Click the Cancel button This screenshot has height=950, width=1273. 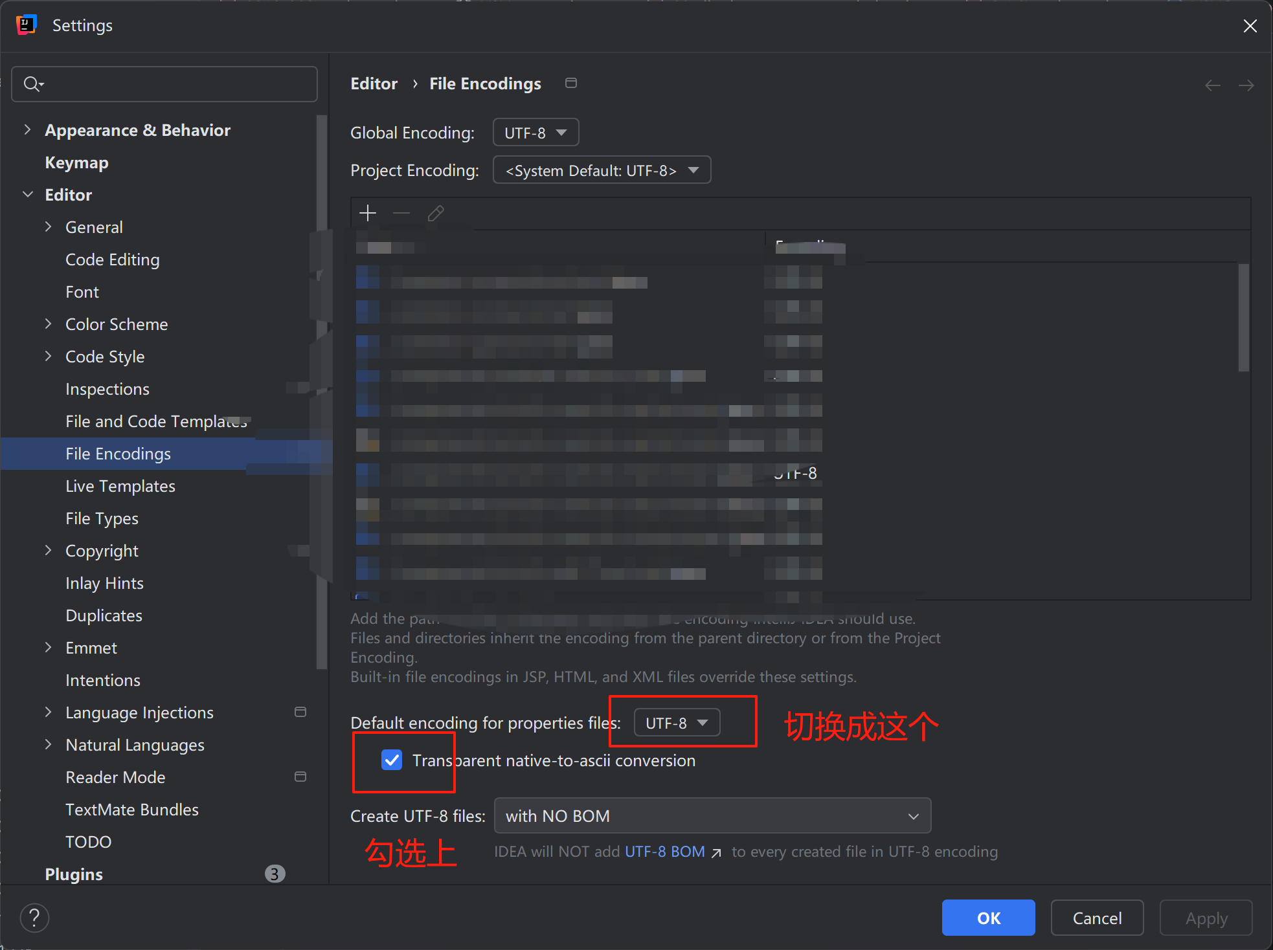pos(1097,918)
